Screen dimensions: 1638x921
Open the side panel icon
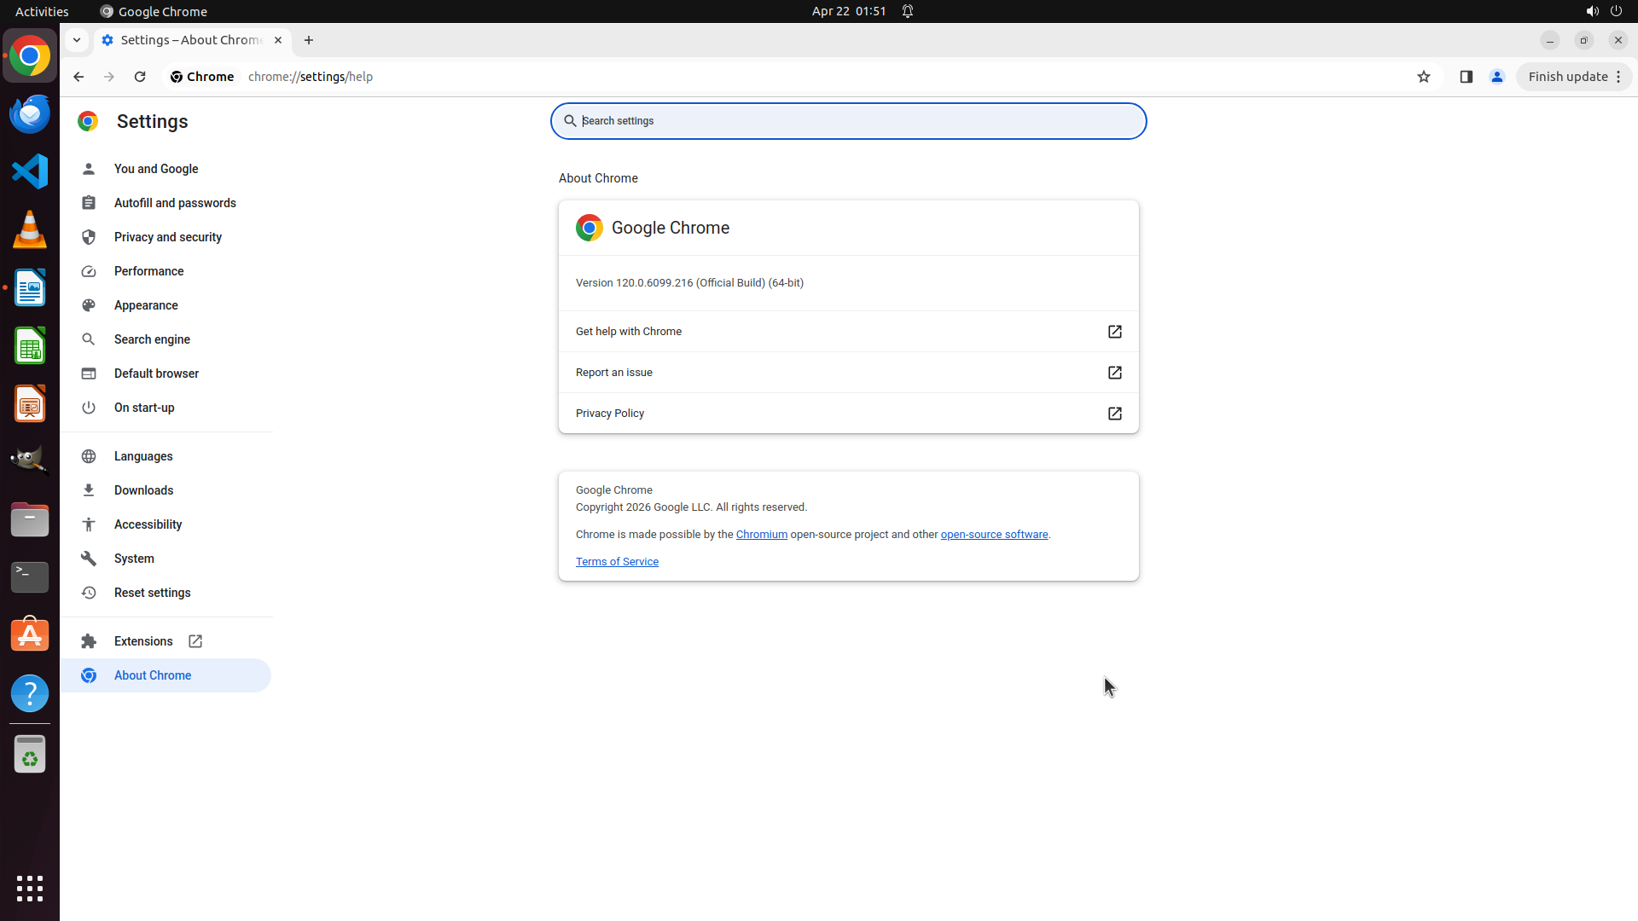[x=1466, y=77]
